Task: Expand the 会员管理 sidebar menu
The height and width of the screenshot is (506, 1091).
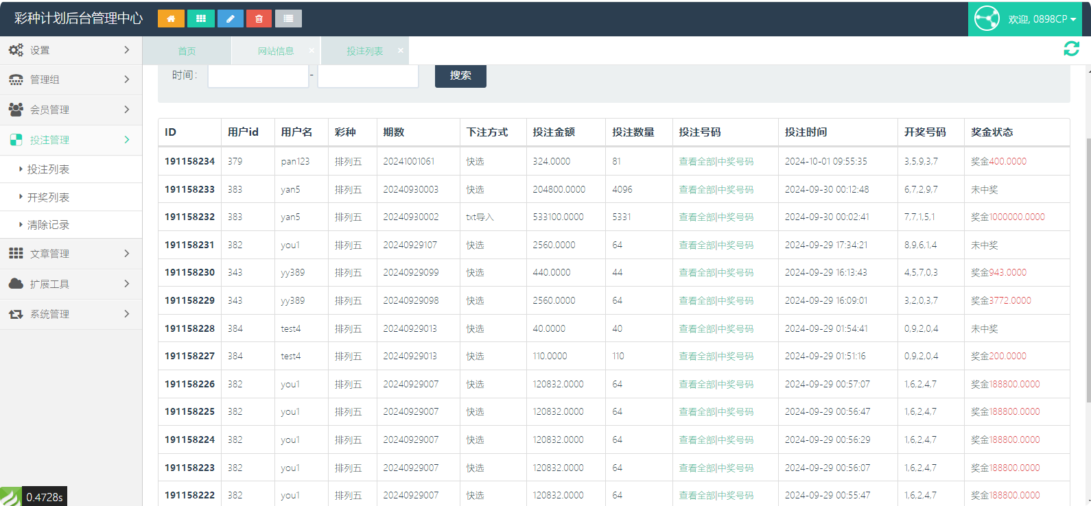Action: pos(71,110)
